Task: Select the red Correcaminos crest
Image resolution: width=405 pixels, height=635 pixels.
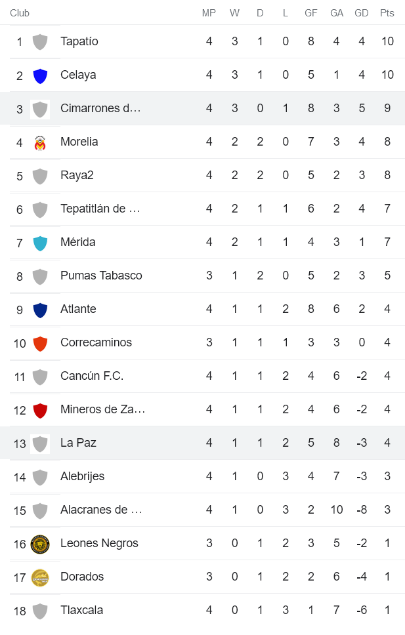Action: click(41, 342)
